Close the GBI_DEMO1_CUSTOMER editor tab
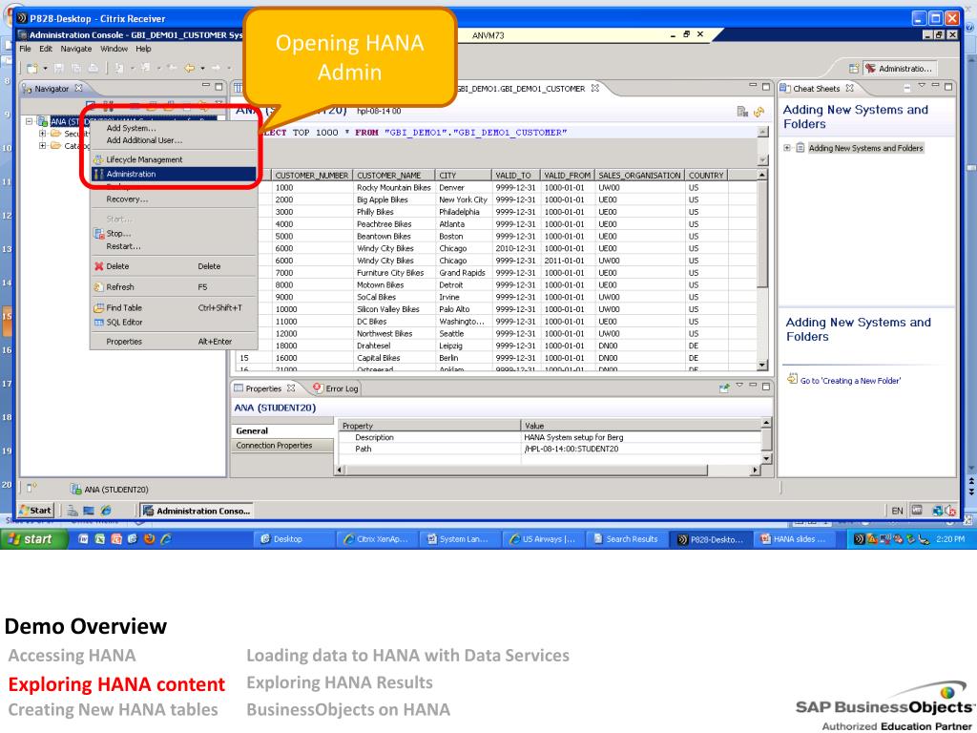Viewport: 977px width, 733px height. (595, 88)
